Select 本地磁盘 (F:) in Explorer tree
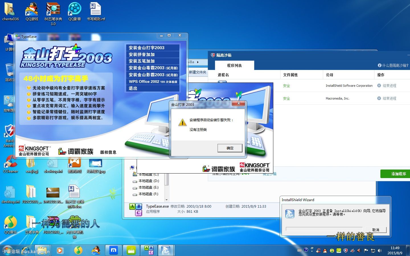The height and width of the screenshot is (256, 410). click(x=146, y=194)
